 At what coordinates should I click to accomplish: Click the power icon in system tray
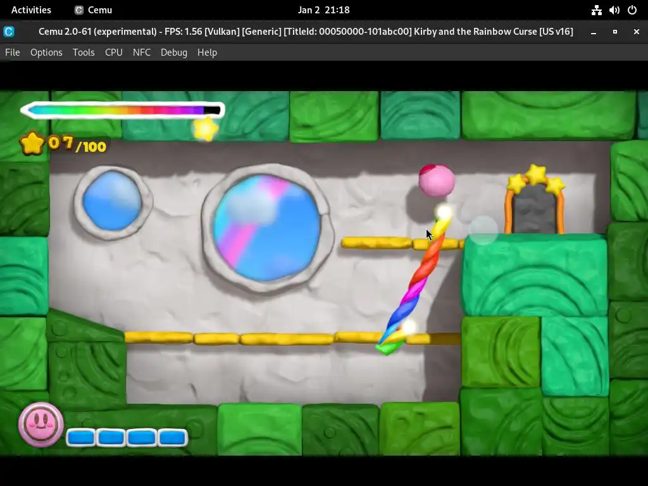point(632,10)
